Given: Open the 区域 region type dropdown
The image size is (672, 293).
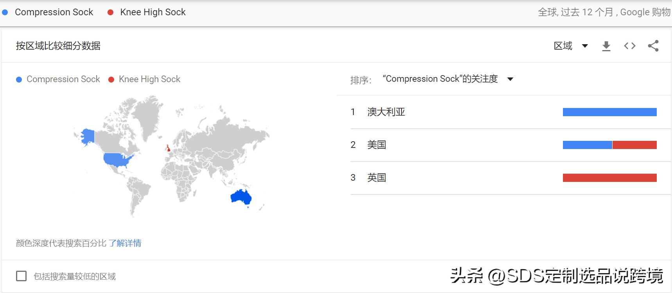Looking at the screenshot, I should (571, 46).
